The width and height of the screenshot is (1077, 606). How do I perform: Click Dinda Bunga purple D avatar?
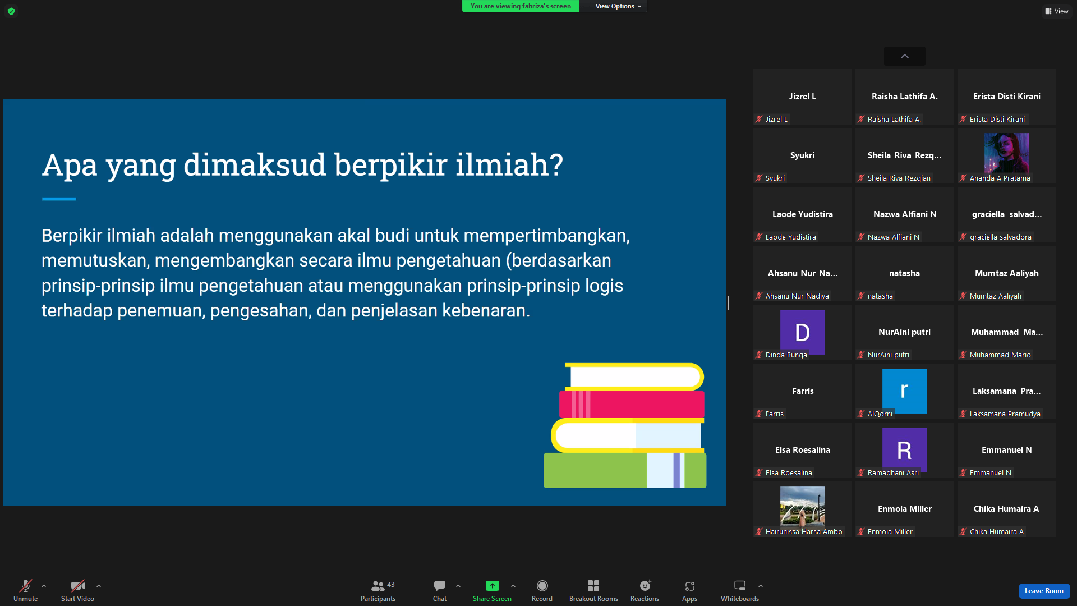(803, 332)
